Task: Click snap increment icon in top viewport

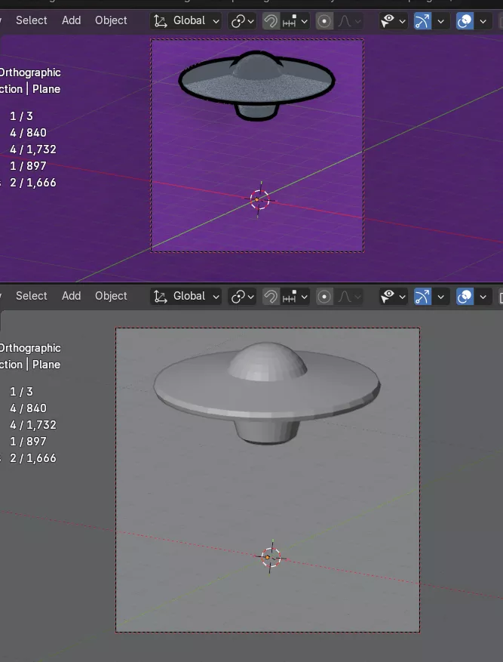Action: tap(290, 21)
